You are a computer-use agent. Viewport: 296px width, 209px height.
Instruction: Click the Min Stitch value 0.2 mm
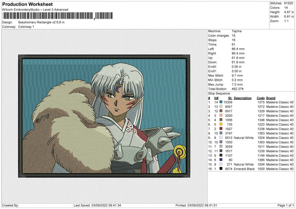[237, 80]
